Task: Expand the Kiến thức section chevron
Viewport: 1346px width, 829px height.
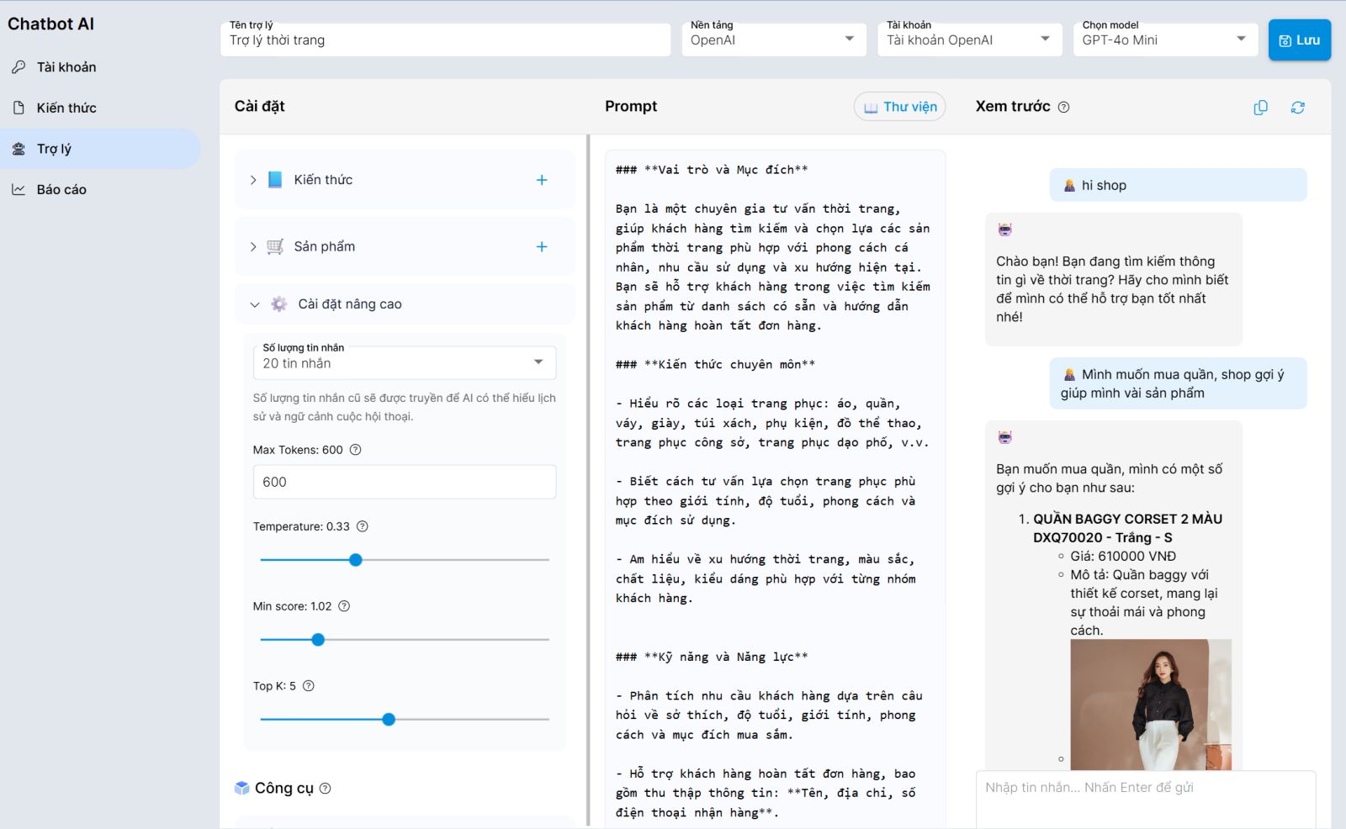Action: pos(253,180)
